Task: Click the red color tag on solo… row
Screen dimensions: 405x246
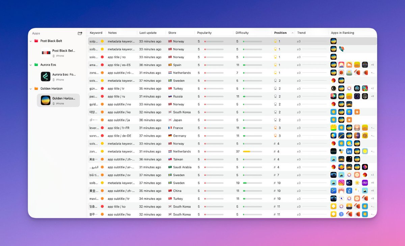Action: [x=102, y=57]
